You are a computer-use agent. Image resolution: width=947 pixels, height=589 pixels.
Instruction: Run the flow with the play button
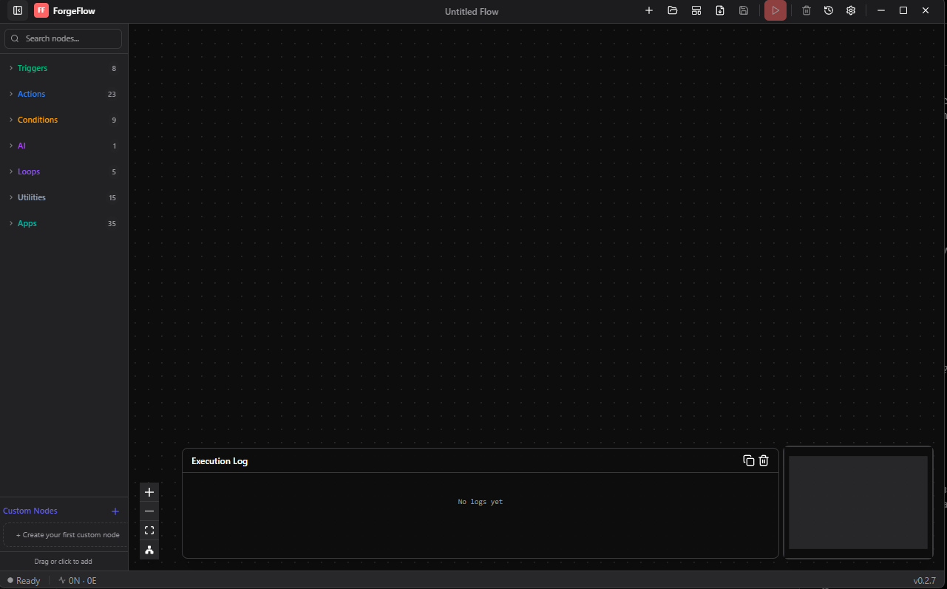click(775, 10)
